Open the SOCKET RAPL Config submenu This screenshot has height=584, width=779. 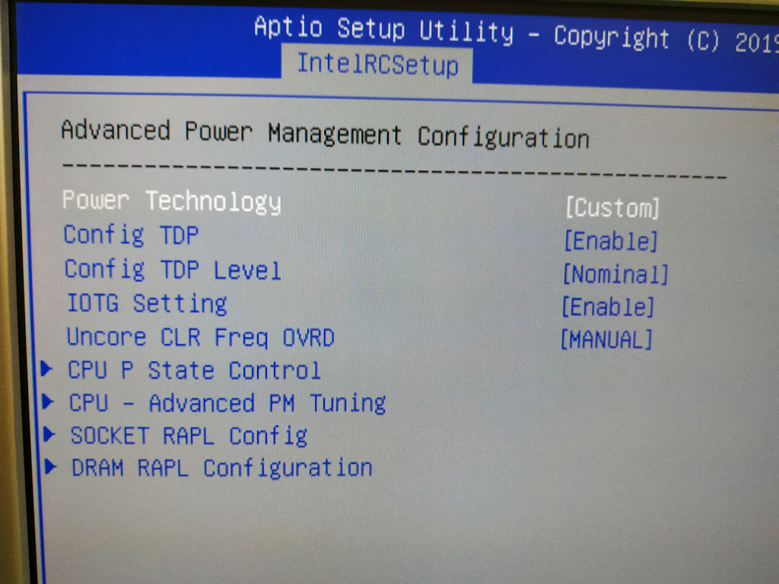pos(189,436)
